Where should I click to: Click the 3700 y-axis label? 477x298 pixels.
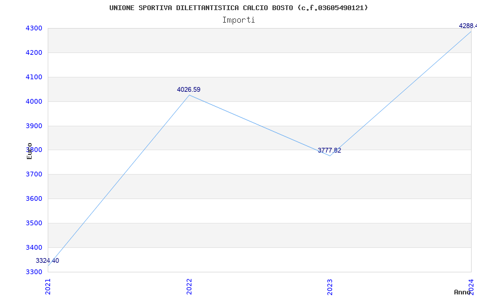pyautogui.click(x=34, y=174)
